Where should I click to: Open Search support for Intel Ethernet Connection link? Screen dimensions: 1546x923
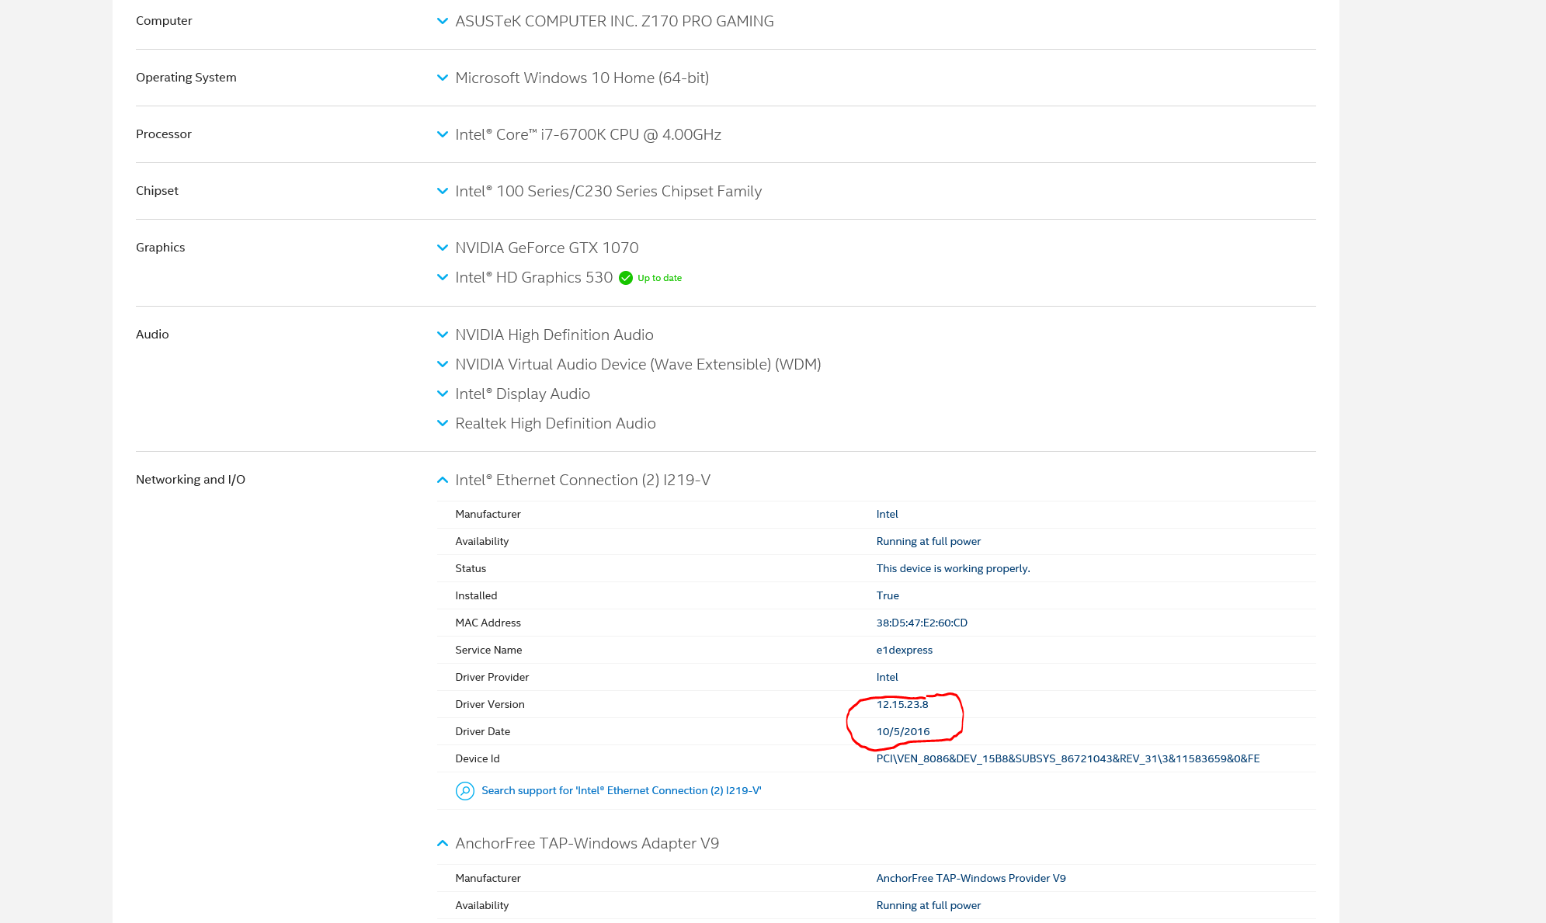pyautogui.click(x=621, y=790)
